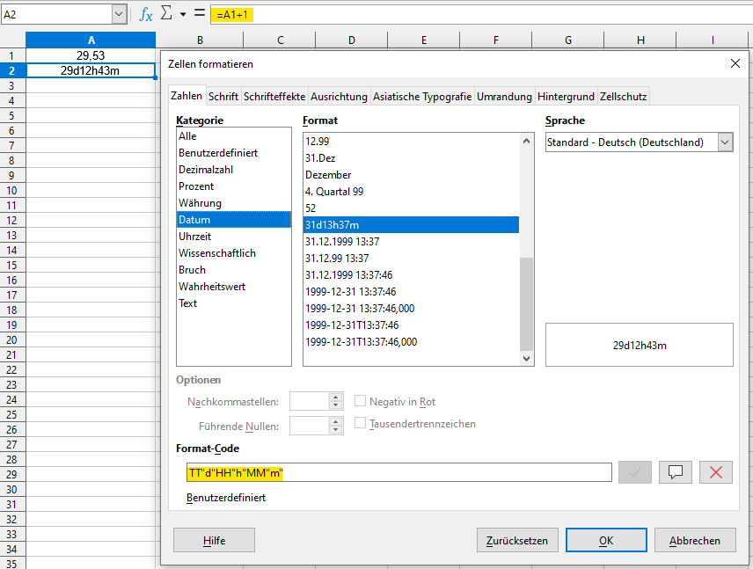
Task: Click the Abbrechen button
Action: [695, 540]
